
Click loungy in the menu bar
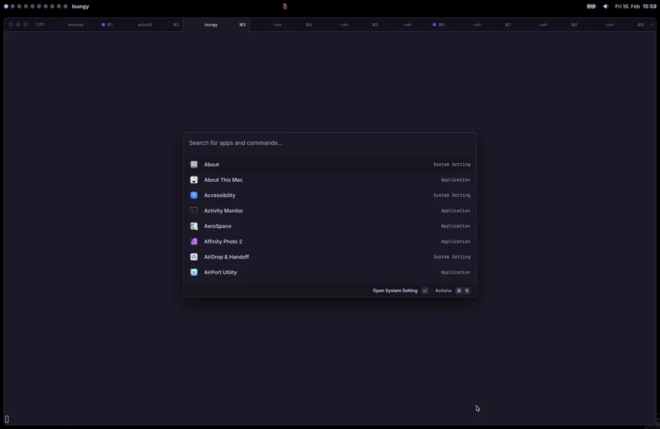coord(80,6)
